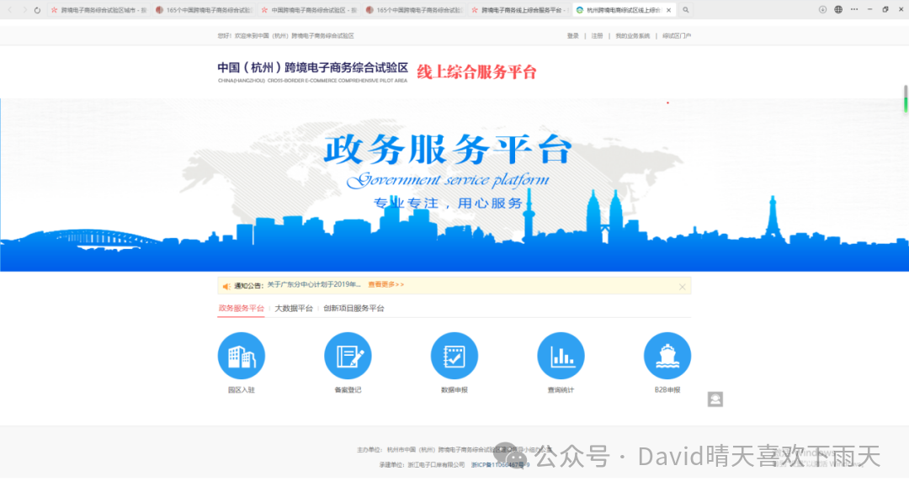Click the 注册 link
The width and height of the screenshot is (909, 492).
pos(597,36)
